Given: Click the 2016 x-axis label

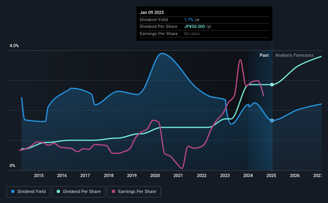Looking at the screenshot, I should (x=62, y=175).
